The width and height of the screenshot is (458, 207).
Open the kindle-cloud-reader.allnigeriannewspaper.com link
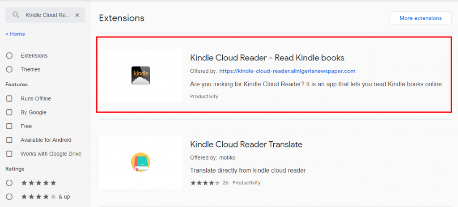pyautogui.click(x=287, y=71)
